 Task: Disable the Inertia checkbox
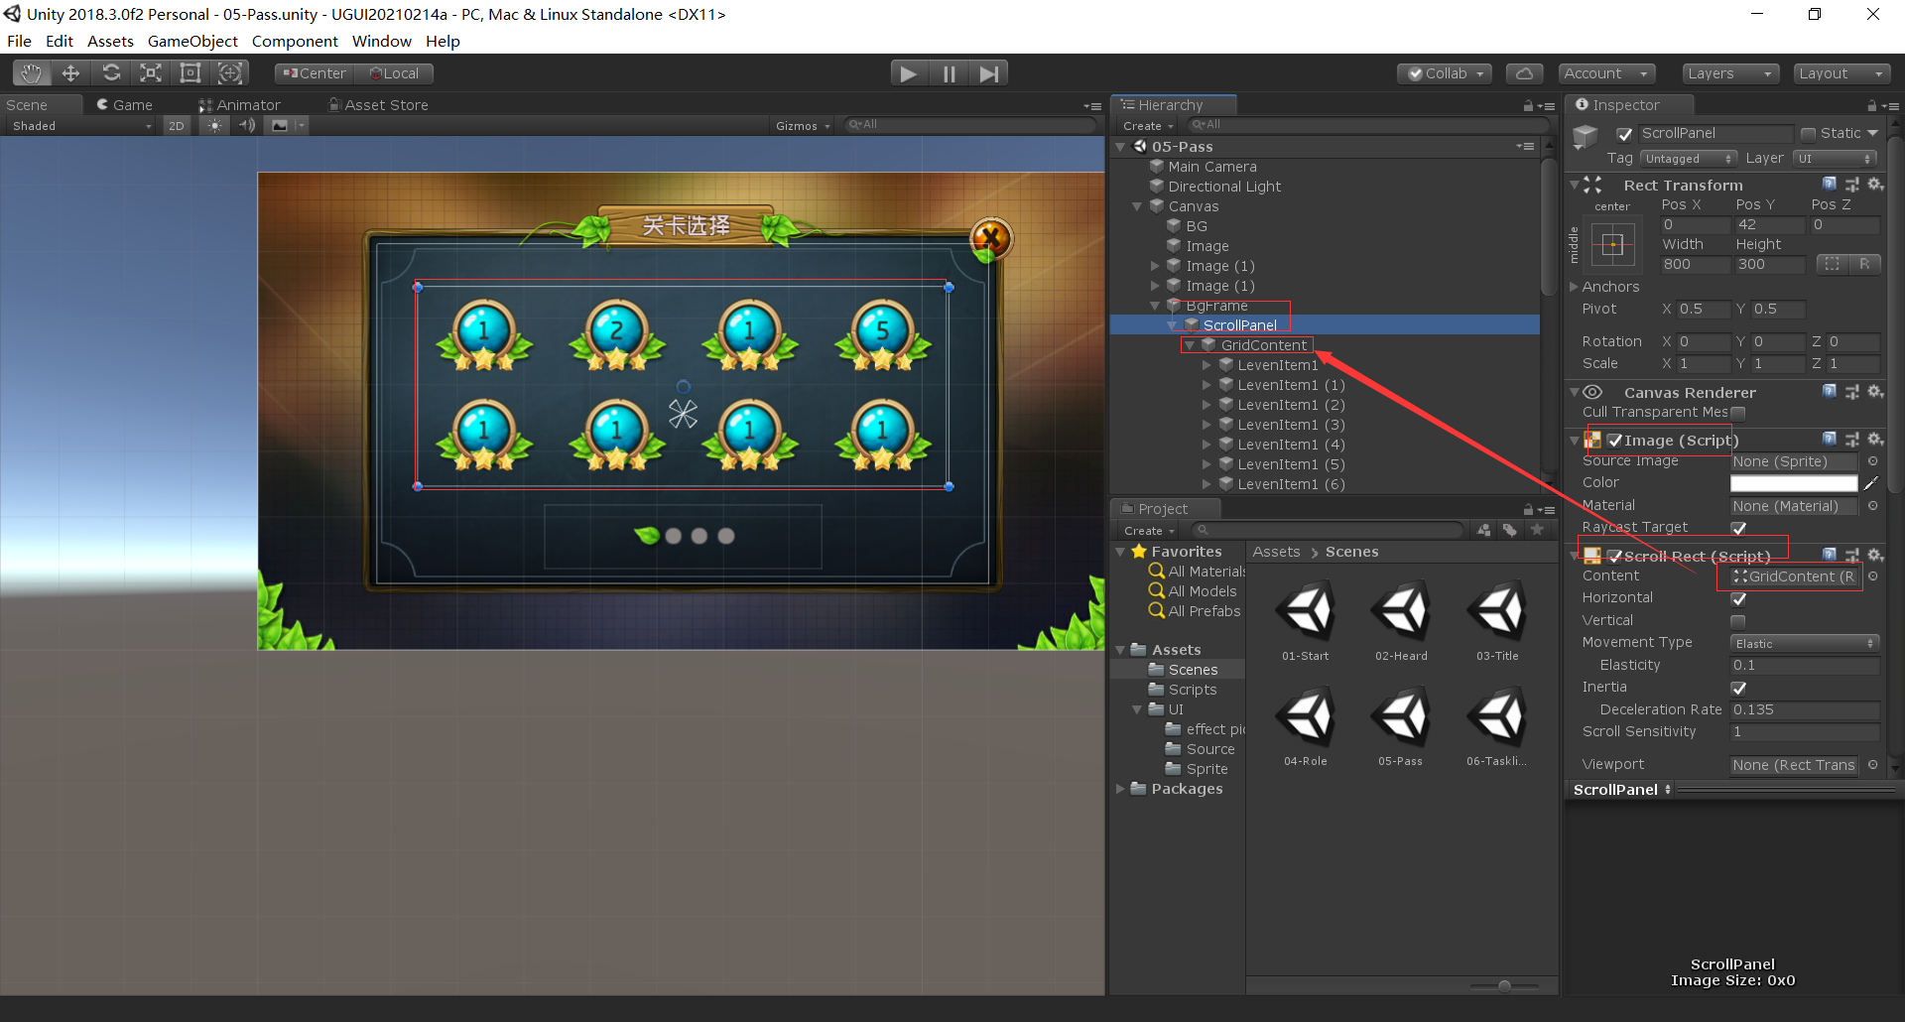pyautogui.click(x=1738, y=688)
